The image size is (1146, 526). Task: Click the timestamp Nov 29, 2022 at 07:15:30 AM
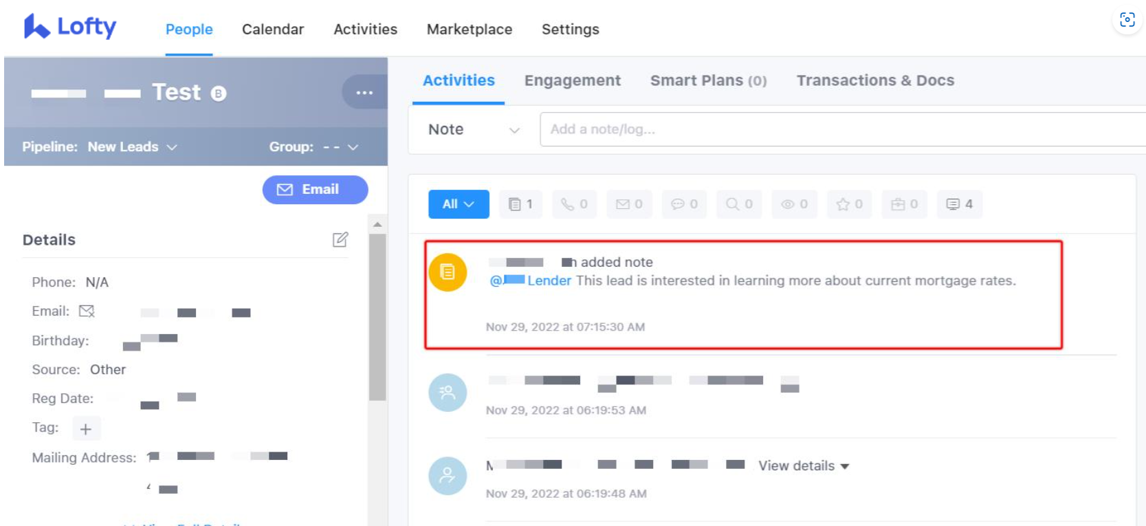coord(565,327)
